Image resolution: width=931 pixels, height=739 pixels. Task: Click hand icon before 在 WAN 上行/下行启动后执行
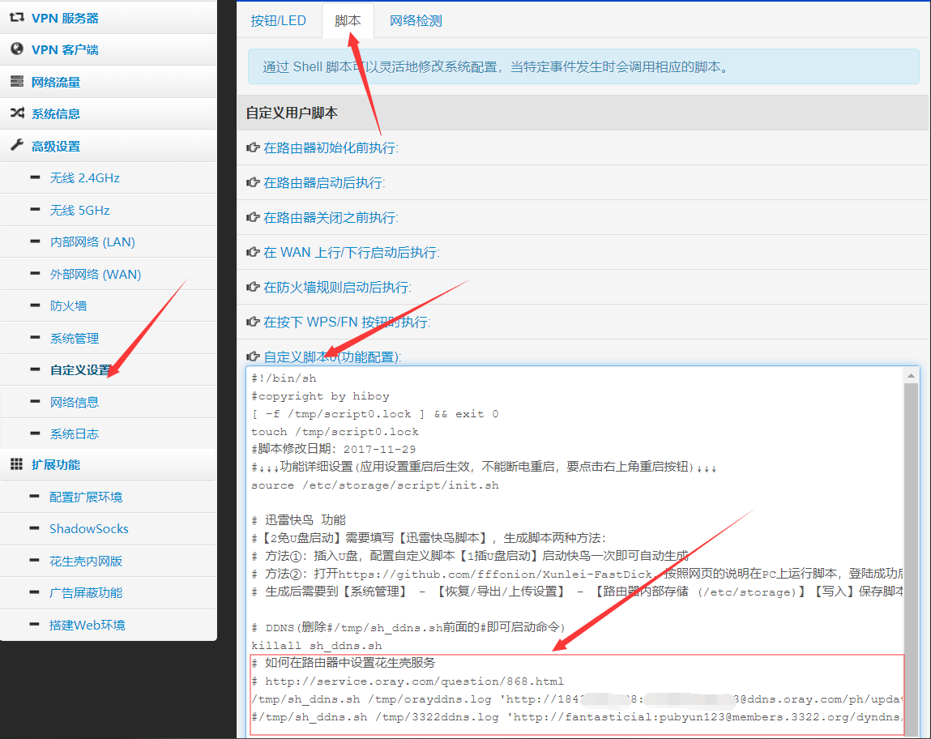coord(253,252)
